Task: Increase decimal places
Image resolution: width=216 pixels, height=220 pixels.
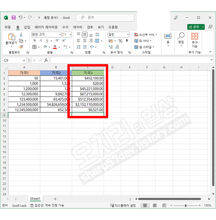Action: coord(111,47)
